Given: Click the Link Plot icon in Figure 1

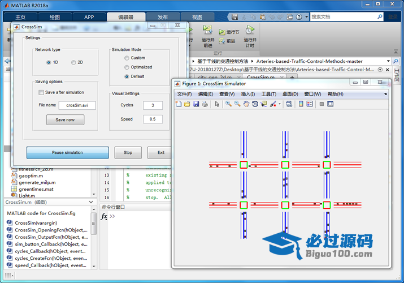Looking at the screenshot, I should tap(289, 104).
